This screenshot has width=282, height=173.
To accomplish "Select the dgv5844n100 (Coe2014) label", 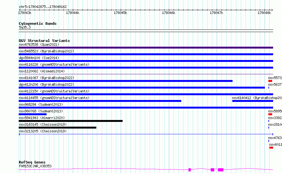I will point(39,58).
